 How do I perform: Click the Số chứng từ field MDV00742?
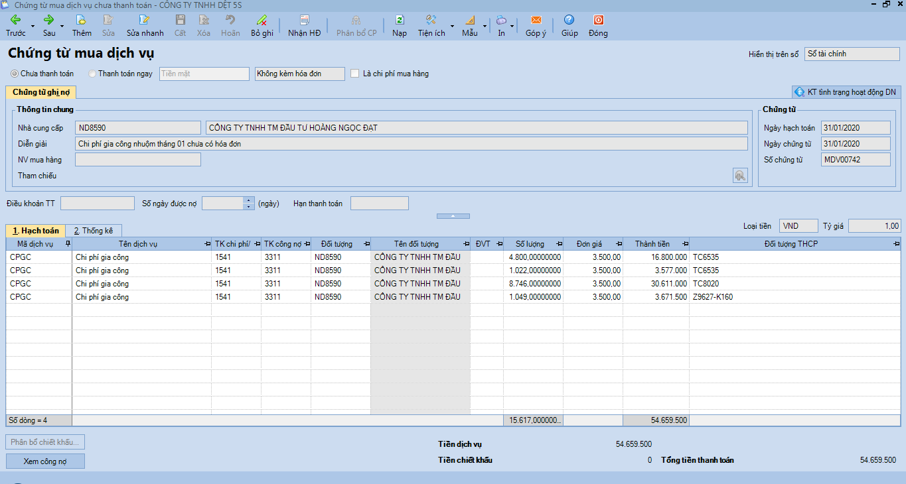856,160
